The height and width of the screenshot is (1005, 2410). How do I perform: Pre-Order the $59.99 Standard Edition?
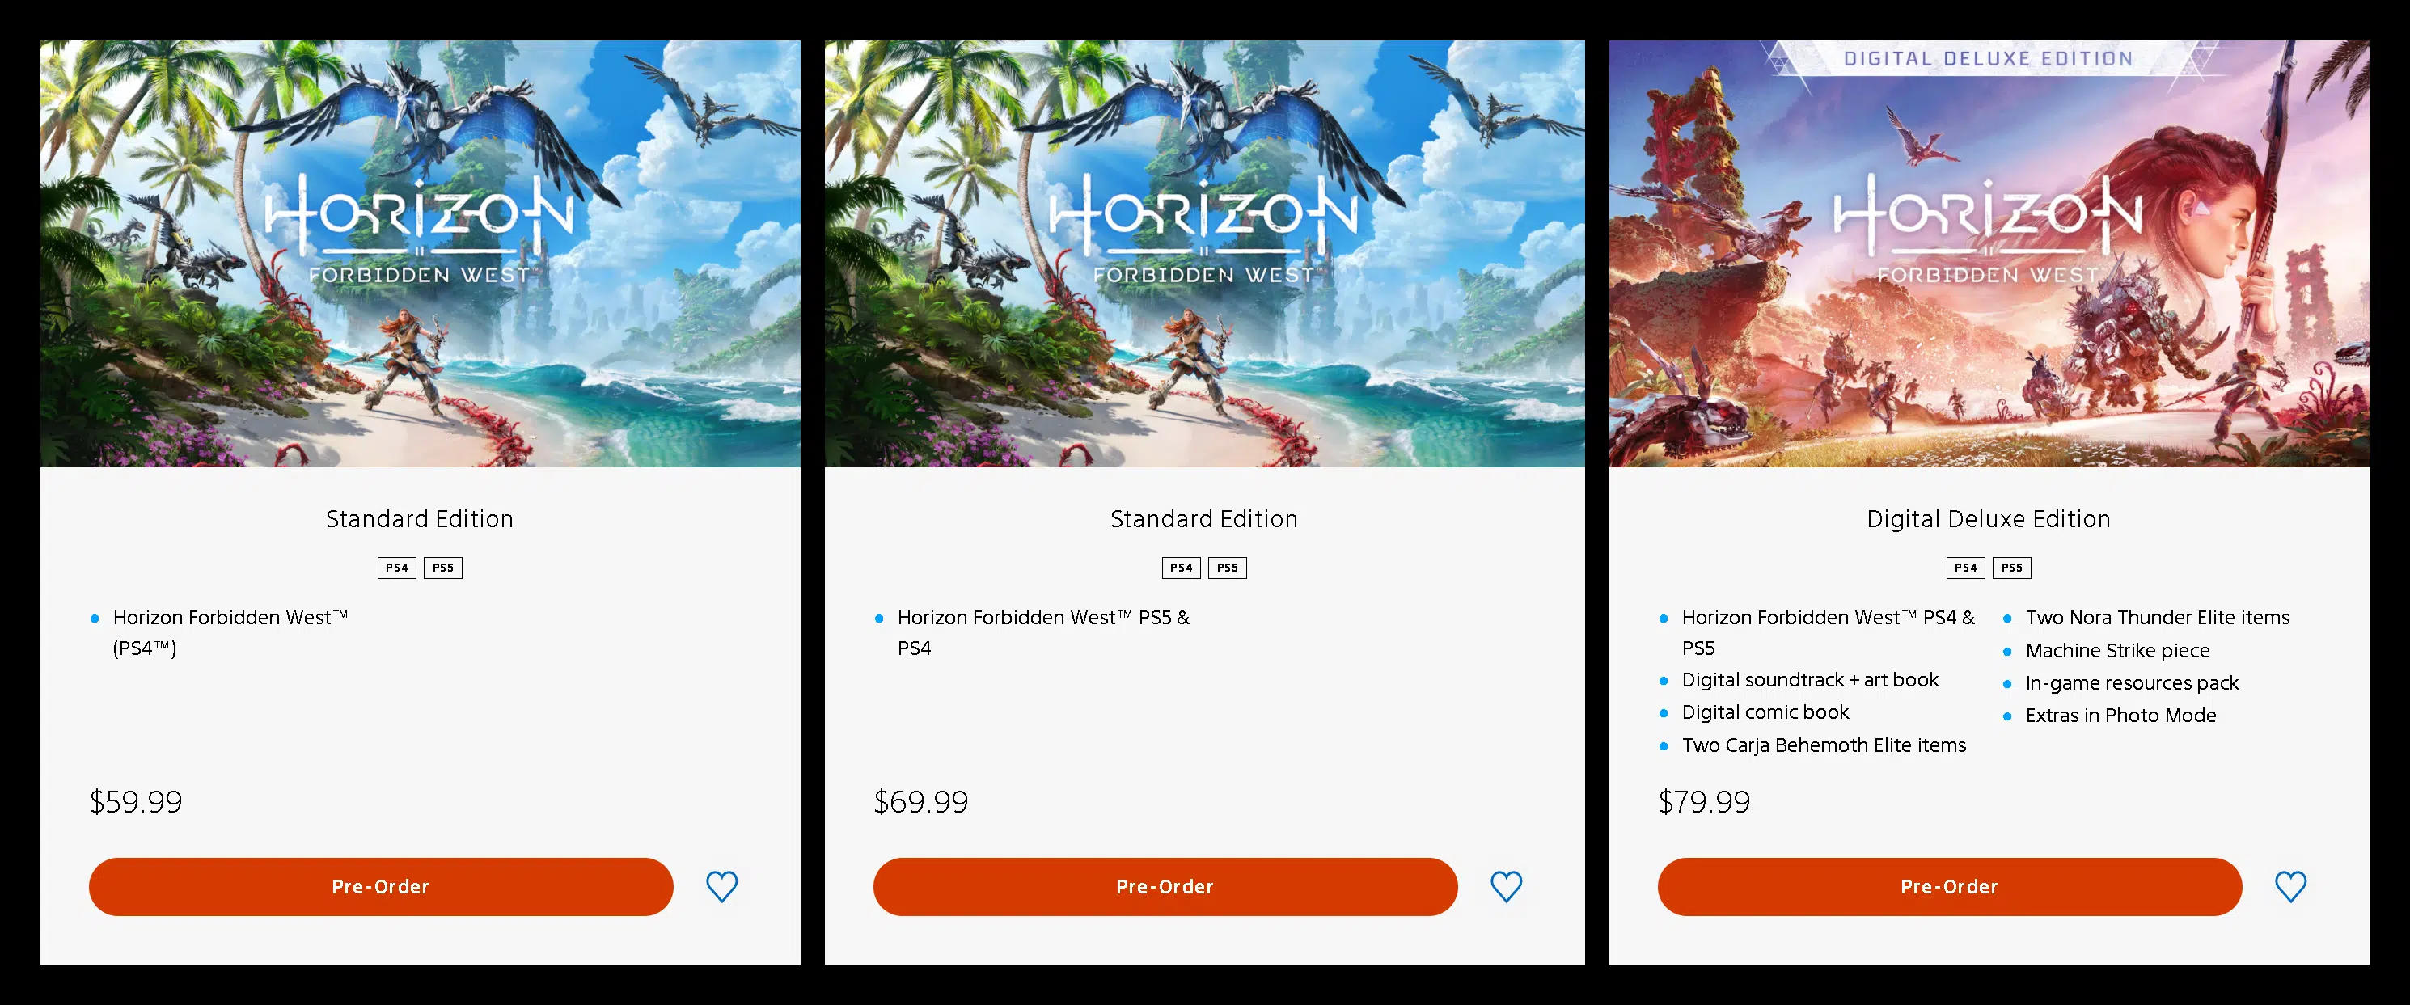[381, 886]
